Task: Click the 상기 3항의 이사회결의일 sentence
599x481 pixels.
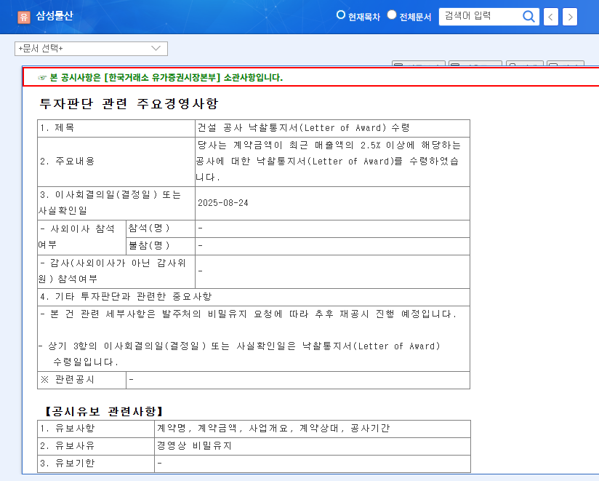Action: point(240,354)
